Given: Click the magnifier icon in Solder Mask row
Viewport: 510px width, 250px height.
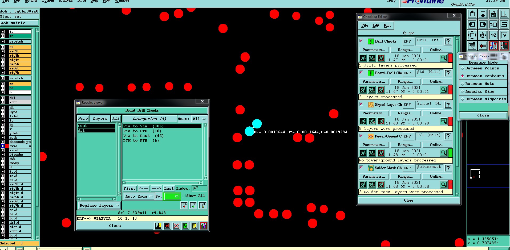Looking at the screenshot, I should [444, 185].
